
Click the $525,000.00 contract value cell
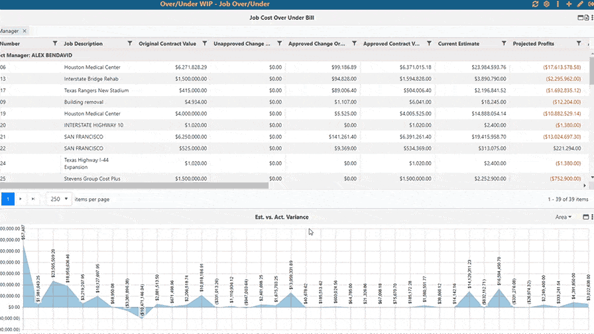pos(193,148)
